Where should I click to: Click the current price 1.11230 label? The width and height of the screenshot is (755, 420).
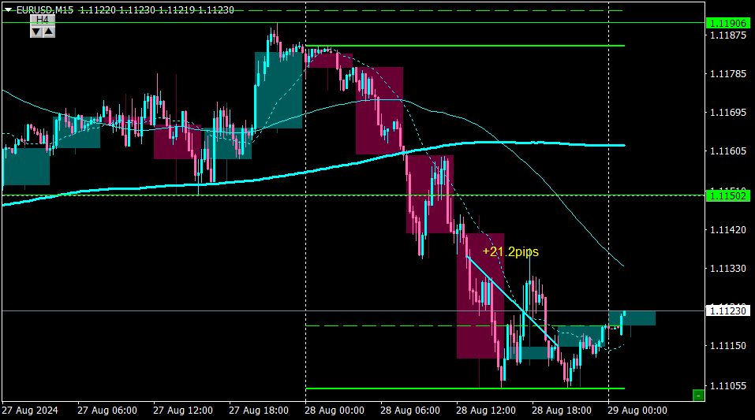[x=728, y=310]
